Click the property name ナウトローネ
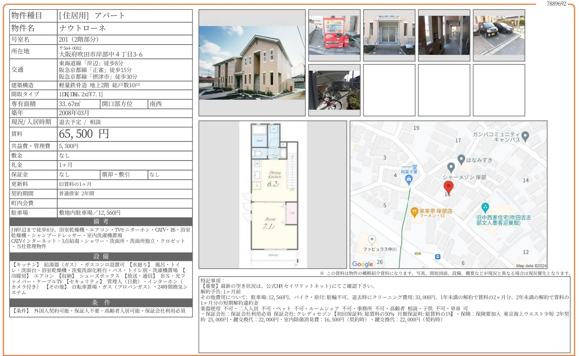 (x=82, y=28)
